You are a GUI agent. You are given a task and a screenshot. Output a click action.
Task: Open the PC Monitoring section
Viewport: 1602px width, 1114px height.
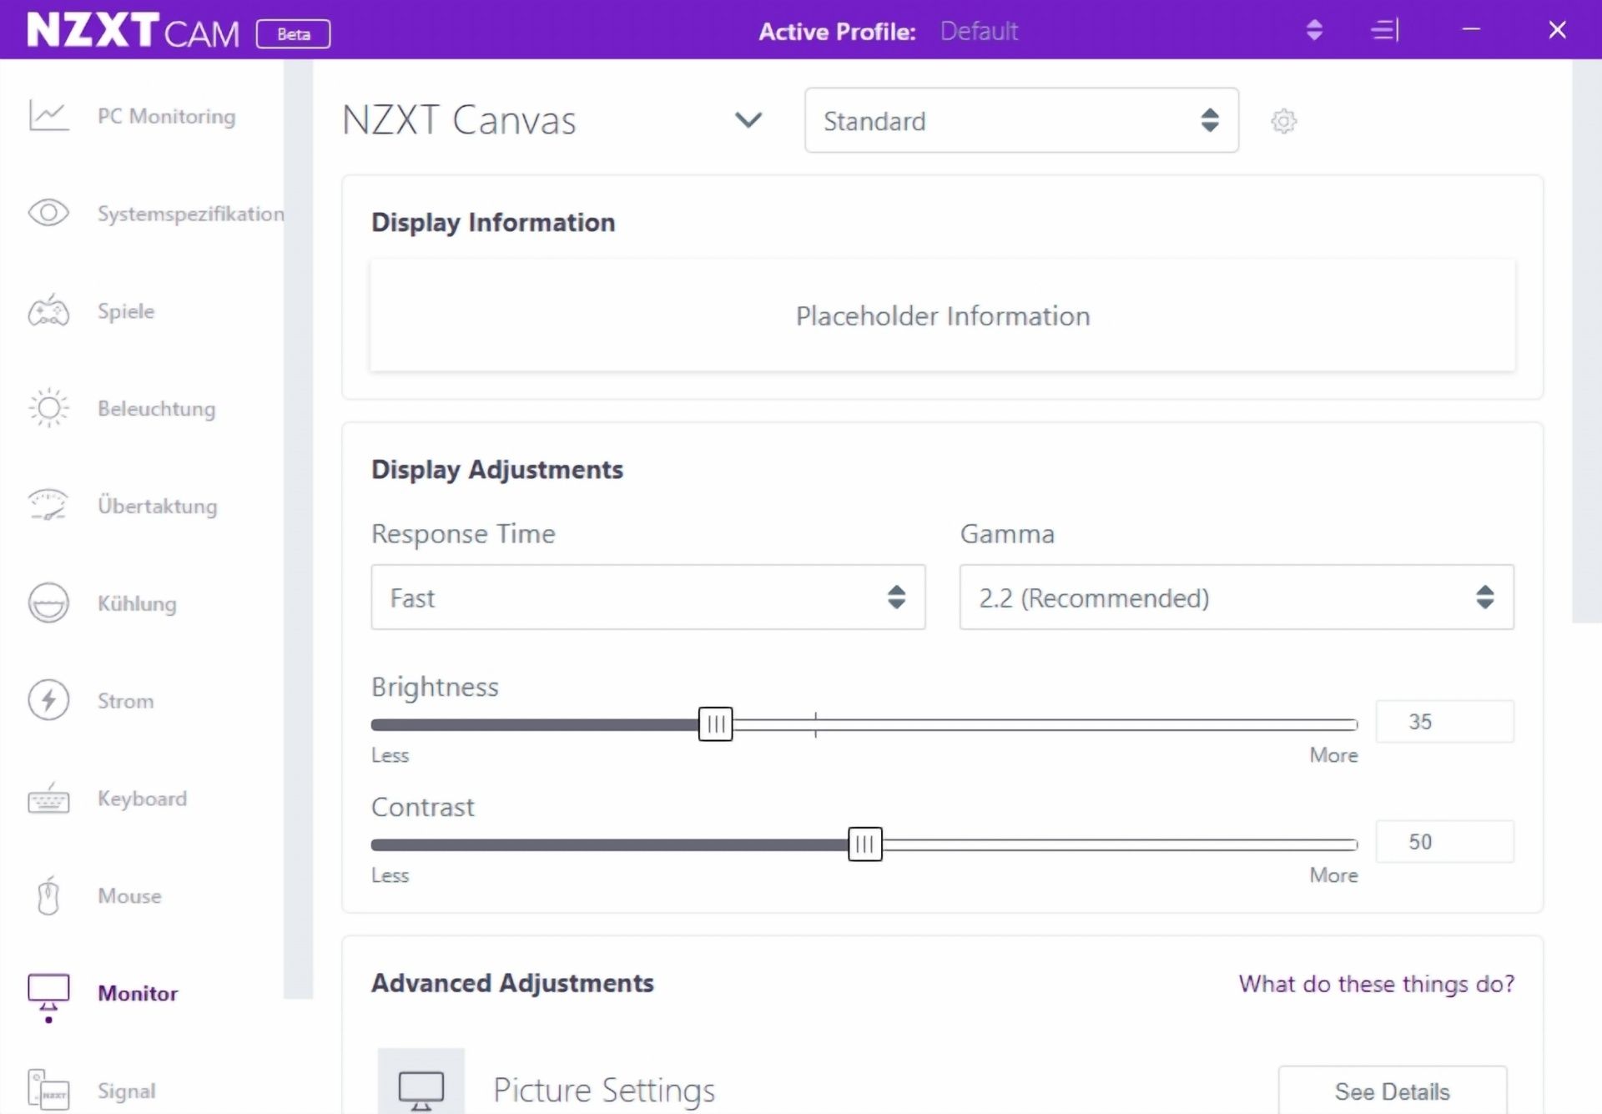coord(166,116)
